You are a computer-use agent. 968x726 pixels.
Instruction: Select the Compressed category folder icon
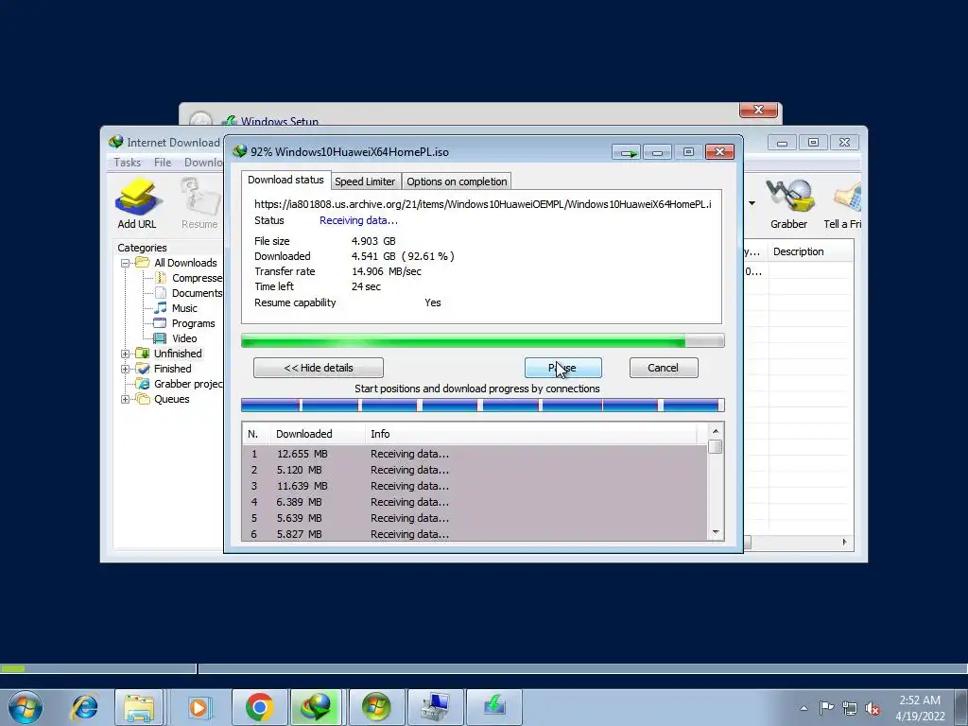[161, 278]
